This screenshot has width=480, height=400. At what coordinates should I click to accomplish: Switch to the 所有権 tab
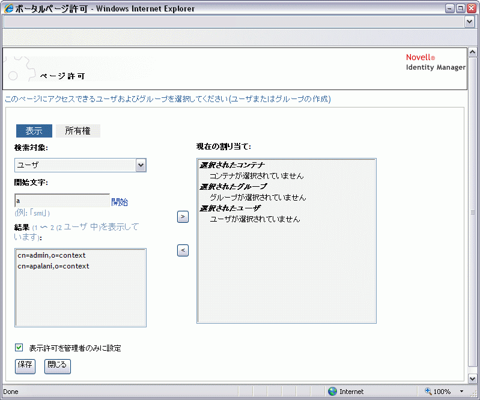(77, 131)
